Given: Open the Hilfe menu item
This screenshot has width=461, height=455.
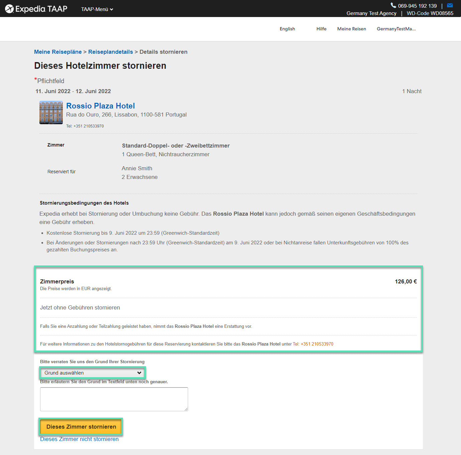Looking at the screenshot, I should pyautogui.click(x=321, y=29).
